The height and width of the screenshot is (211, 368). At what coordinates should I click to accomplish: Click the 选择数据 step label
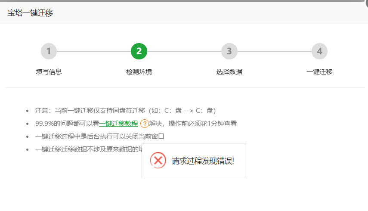point(229,71)
